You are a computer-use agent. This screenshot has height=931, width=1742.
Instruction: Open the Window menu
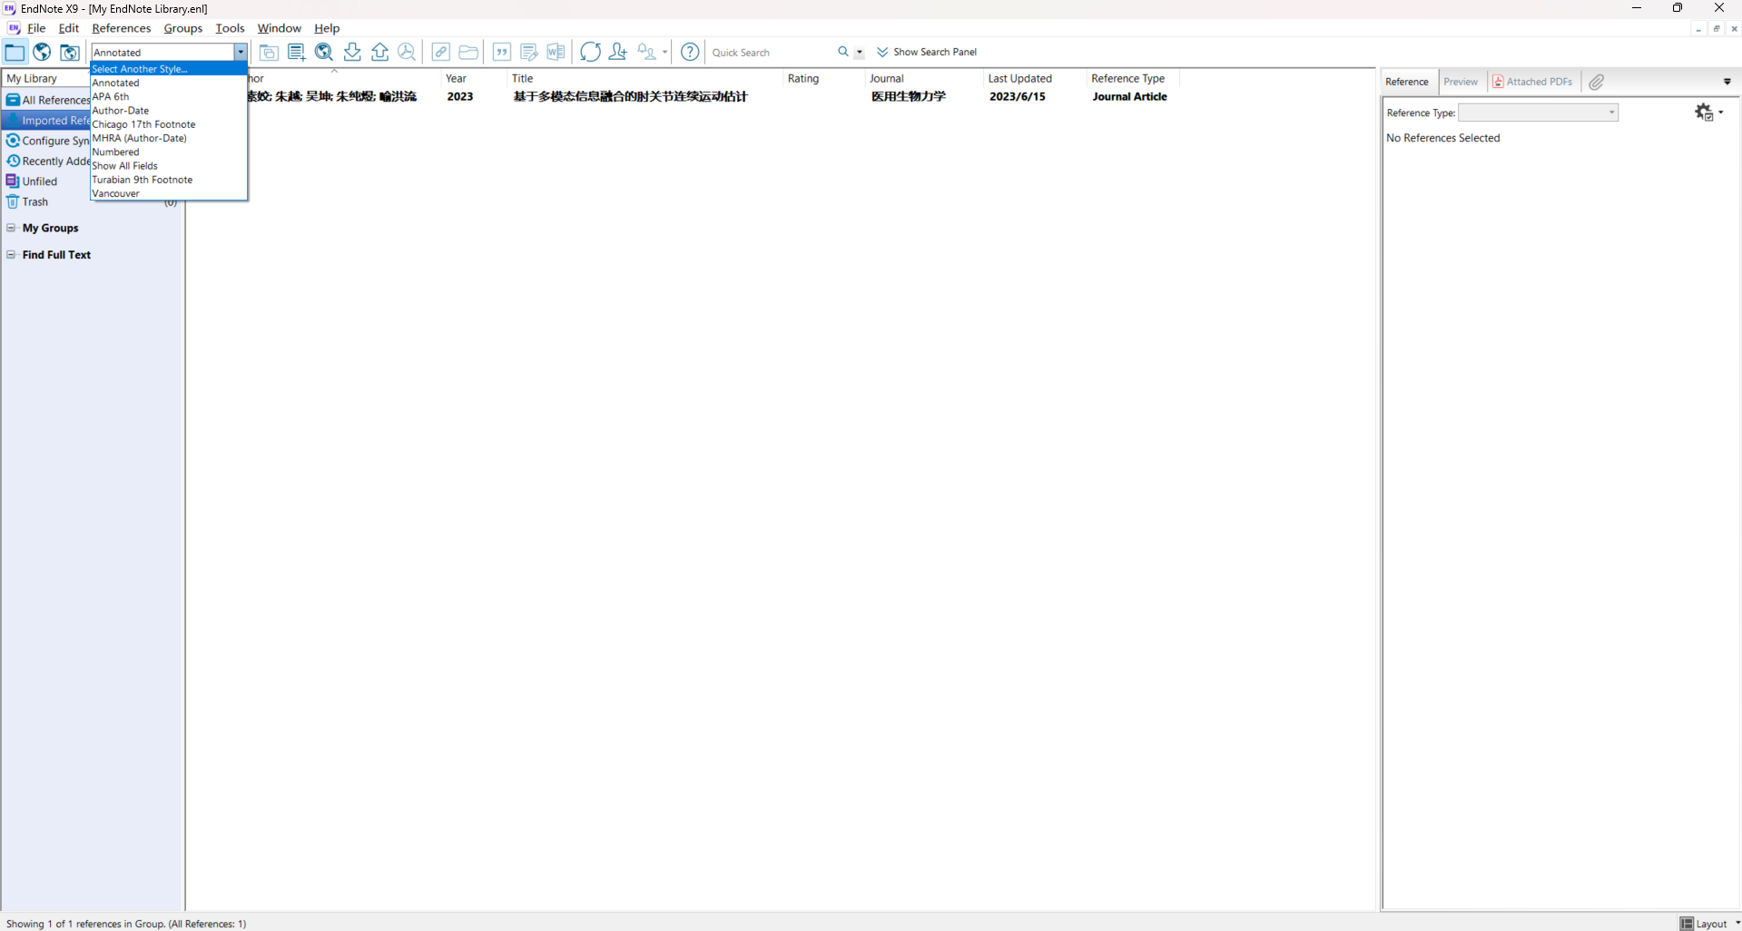click(279, 28)
